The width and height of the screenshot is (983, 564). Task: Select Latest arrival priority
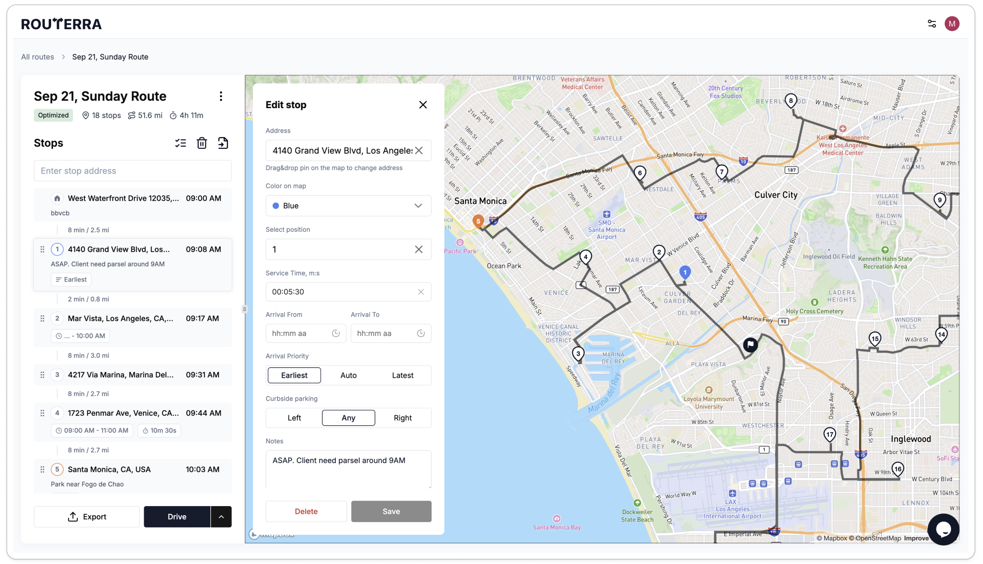tap(403, 376)
